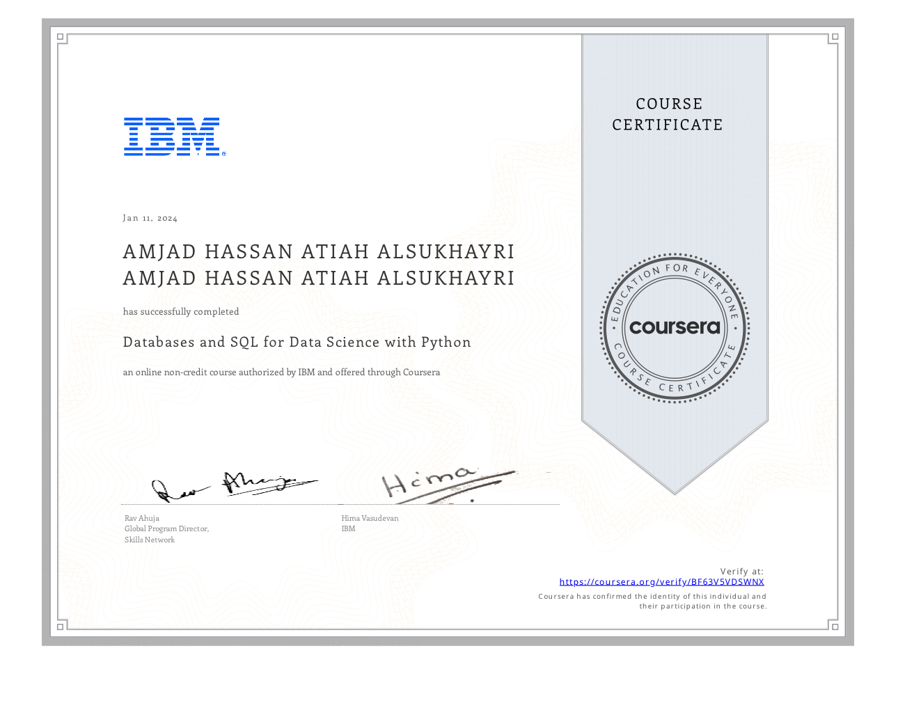This screenshot has width=898, height=706.
Task: Click the printed name Hima Vasudevan
Action: click(x=370, y=518)
